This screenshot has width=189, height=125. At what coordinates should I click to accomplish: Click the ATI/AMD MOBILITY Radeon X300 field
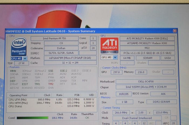(x=147, y=43)
